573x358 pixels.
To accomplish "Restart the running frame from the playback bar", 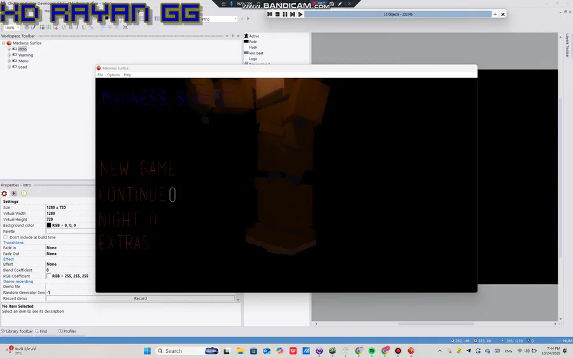I will [270, 14].
